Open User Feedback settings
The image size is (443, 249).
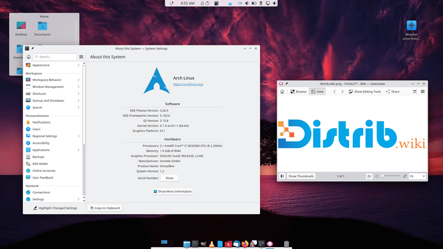tap(53, 178)
